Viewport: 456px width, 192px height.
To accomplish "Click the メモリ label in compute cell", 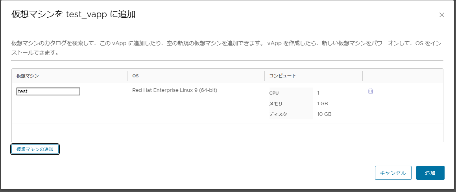I will tap(276, 104).
